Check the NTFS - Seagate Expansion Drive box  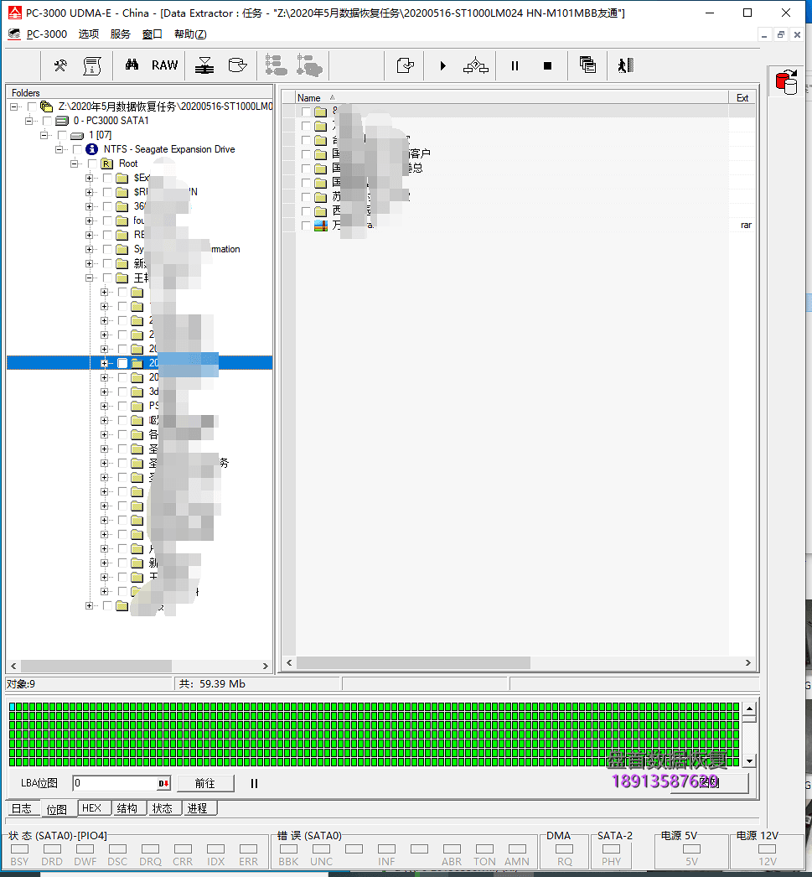(77, 149)
